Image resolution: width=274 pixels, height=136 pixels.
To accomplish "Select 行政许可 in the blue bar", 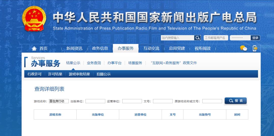I will pyautogui.click(x=35, y=74).
